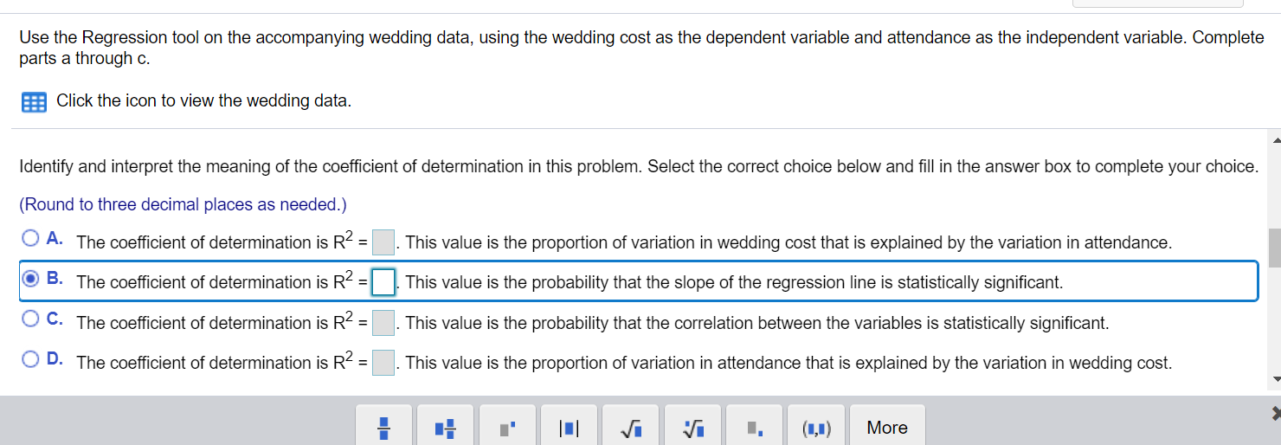The image size is (1281, 445).
Task: Click the R² answer box in choice A
Action: [383, 242]
